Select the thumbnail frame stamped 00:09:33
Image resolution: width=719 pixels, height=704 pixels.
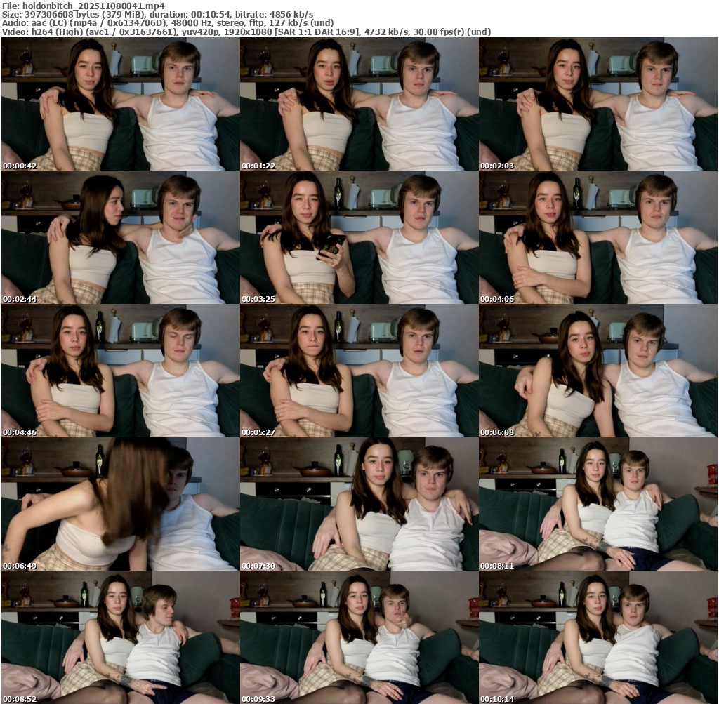pyautogui.click(x=359, y=637)
